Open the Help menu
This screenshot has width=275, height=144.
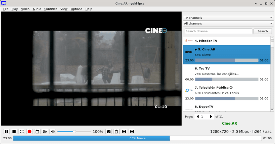click(x=89, y=9)
